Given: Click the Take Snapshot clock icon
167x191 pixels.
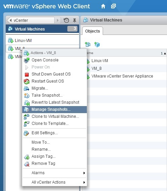Looking at the screenshot, I should coord(27,96).
